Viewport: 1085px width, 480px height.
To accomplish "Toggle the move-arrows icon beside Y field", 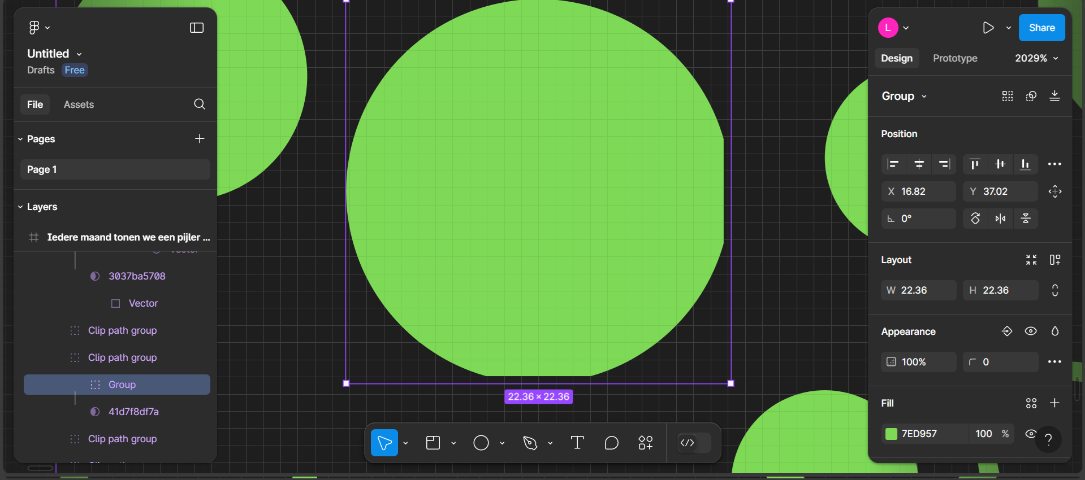I will click(x=1055, y=191).
